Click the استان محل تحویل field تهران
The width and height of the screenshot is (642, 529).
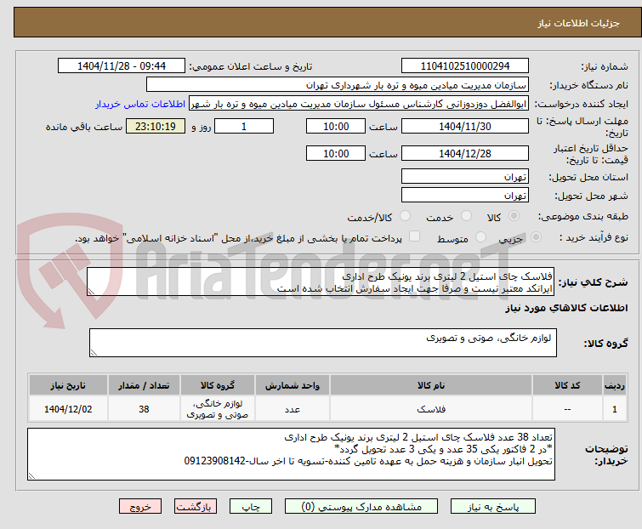pyautogui.click(x=465, y=176)
